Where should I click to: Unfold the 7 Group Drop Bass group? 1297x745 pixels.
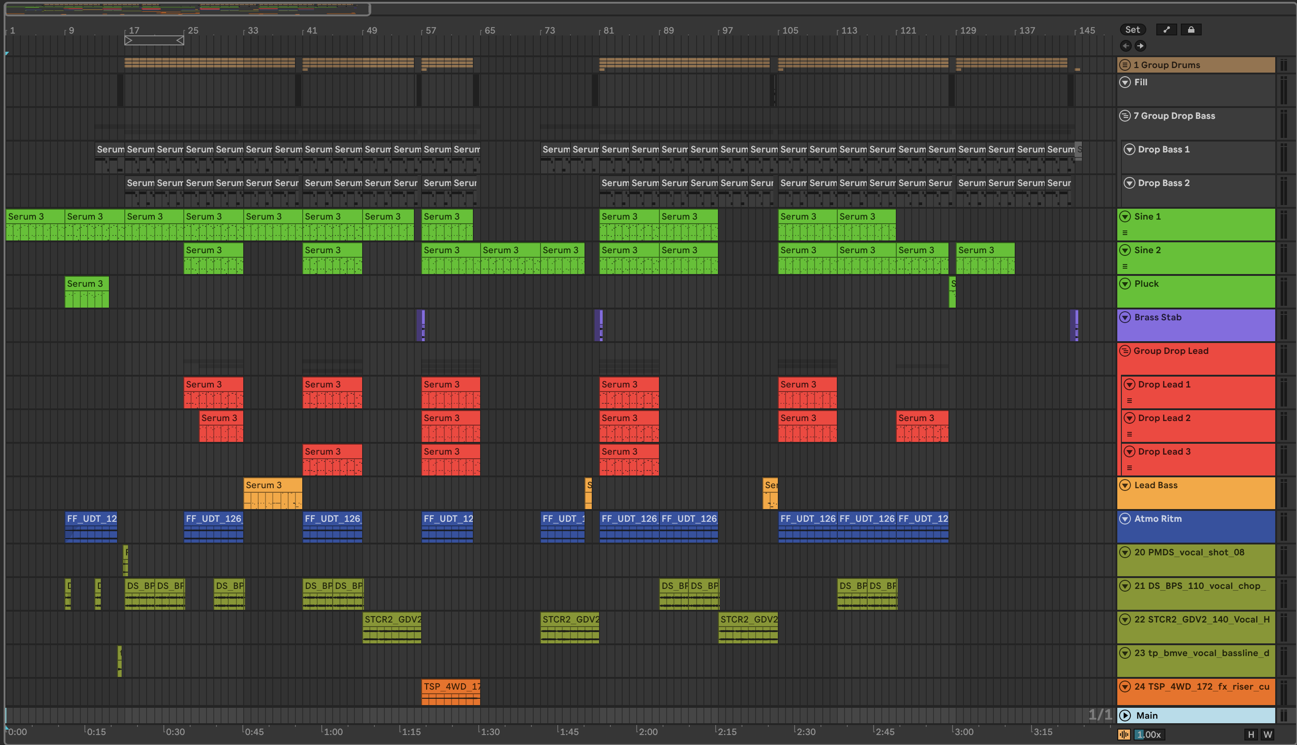[x=1125, y=116]
